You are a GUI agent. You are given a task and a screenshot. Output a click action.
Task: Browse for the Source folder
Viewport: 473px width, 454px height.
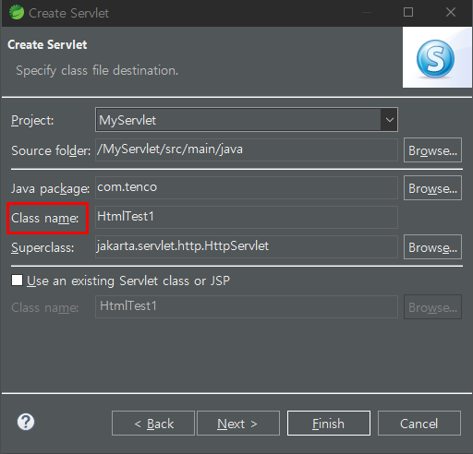[432, 150]
